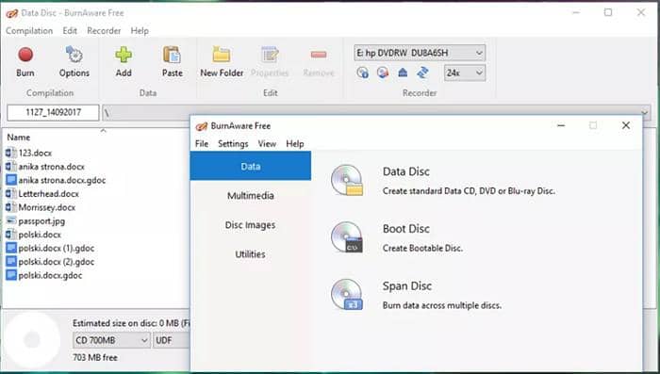
Task: Open the UDF file system dropdown
Action: [x=172, y=340]
